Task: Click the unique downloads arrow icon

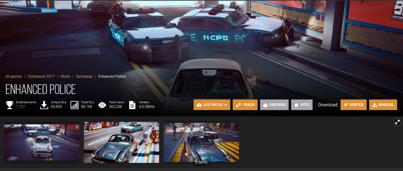Action: click(44, 105)
